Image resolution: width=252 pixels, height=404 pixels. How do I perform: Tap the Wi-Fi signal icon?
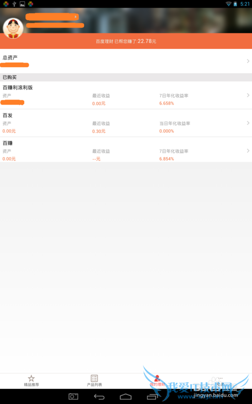coord(228,4)
